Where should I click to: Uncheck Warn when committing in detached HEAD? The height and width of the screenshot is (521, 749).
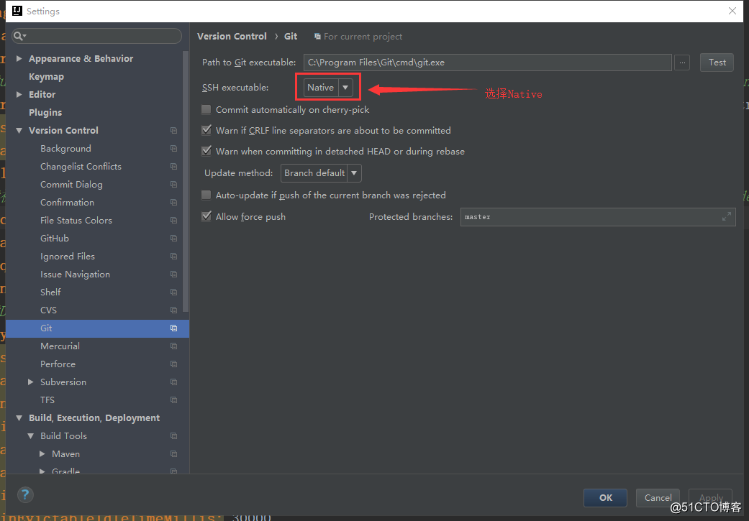coord(206,151)
